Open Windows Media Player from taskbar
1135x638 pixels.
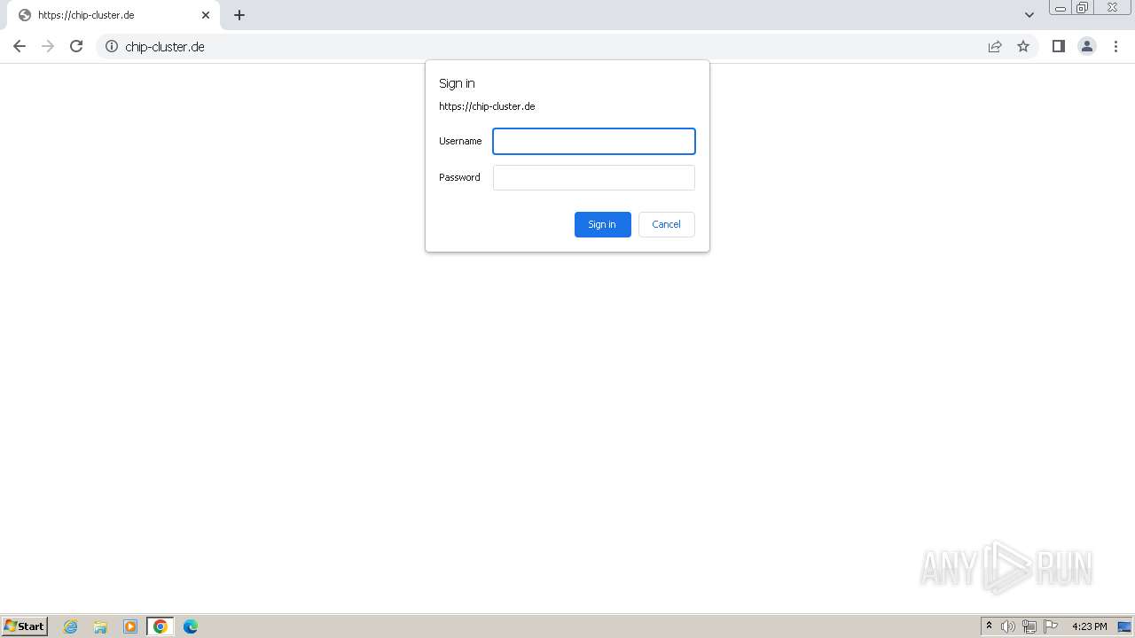click(130, 626)
